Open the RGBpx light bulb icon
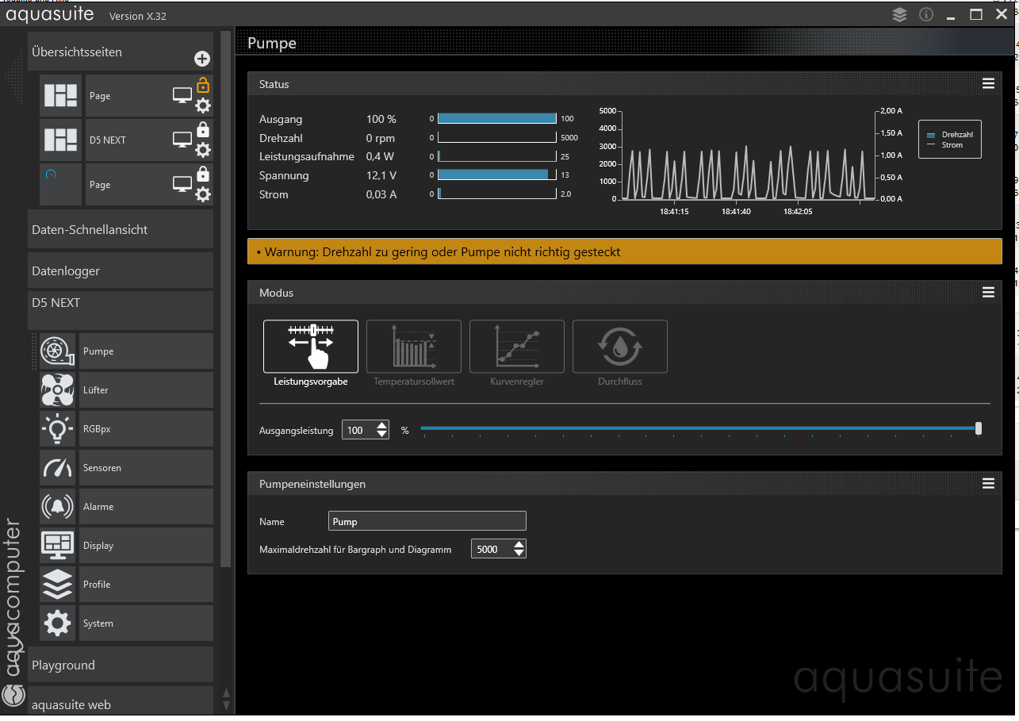Screen dimensions: 1019x721 57,429
